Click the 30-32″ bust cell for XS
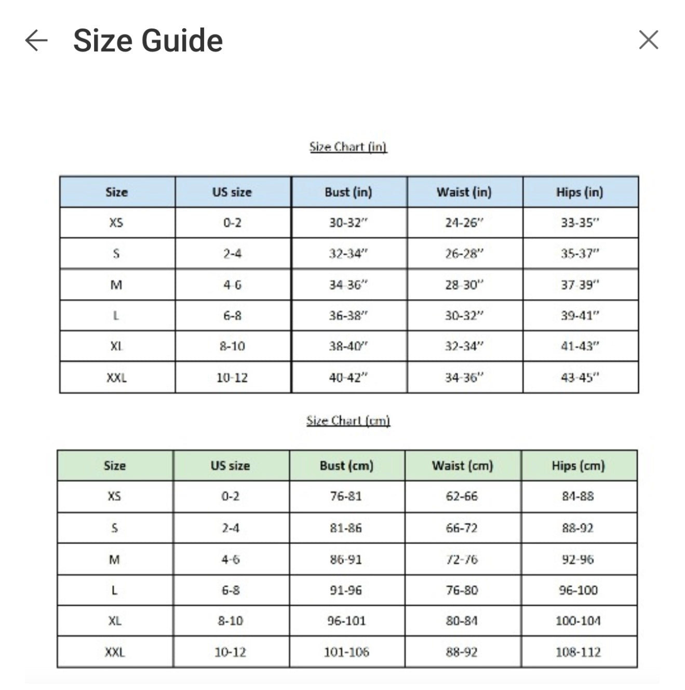 [348, 223]
